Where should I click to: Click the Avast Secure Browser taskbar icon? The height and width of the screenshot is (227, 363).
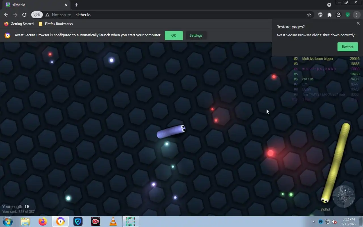coord(60,221)
